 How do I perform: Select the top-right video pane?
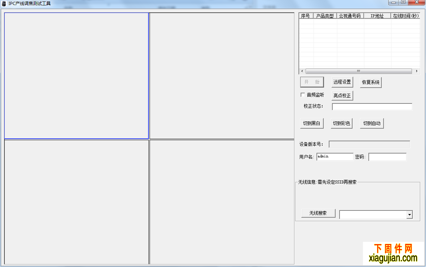tap(222, 76)
